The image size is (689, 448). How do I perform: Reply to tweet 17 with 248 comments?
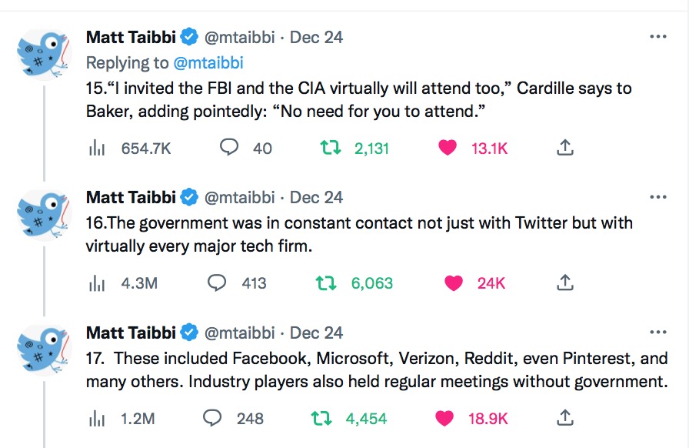pyautogui.click(x=212, y=418)
